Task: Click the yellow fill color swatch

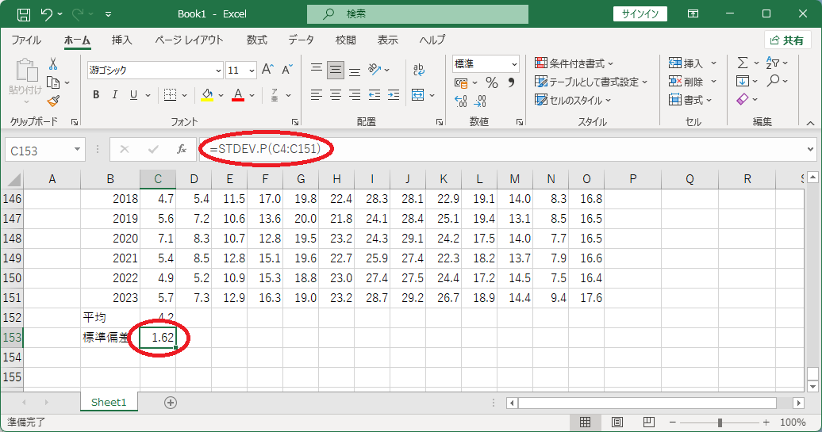Action: tap(207, 95)
